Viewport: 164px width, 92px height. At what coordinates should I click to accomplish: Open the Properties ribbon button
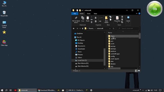click(117, 19)
